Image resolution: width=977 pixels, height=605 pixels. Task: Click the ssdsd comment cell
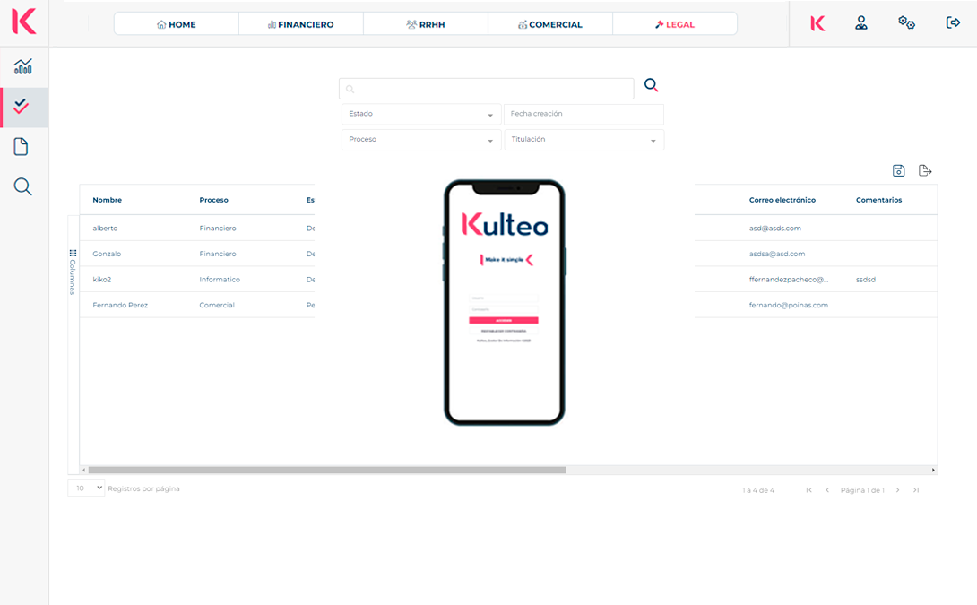pos(866,279)
